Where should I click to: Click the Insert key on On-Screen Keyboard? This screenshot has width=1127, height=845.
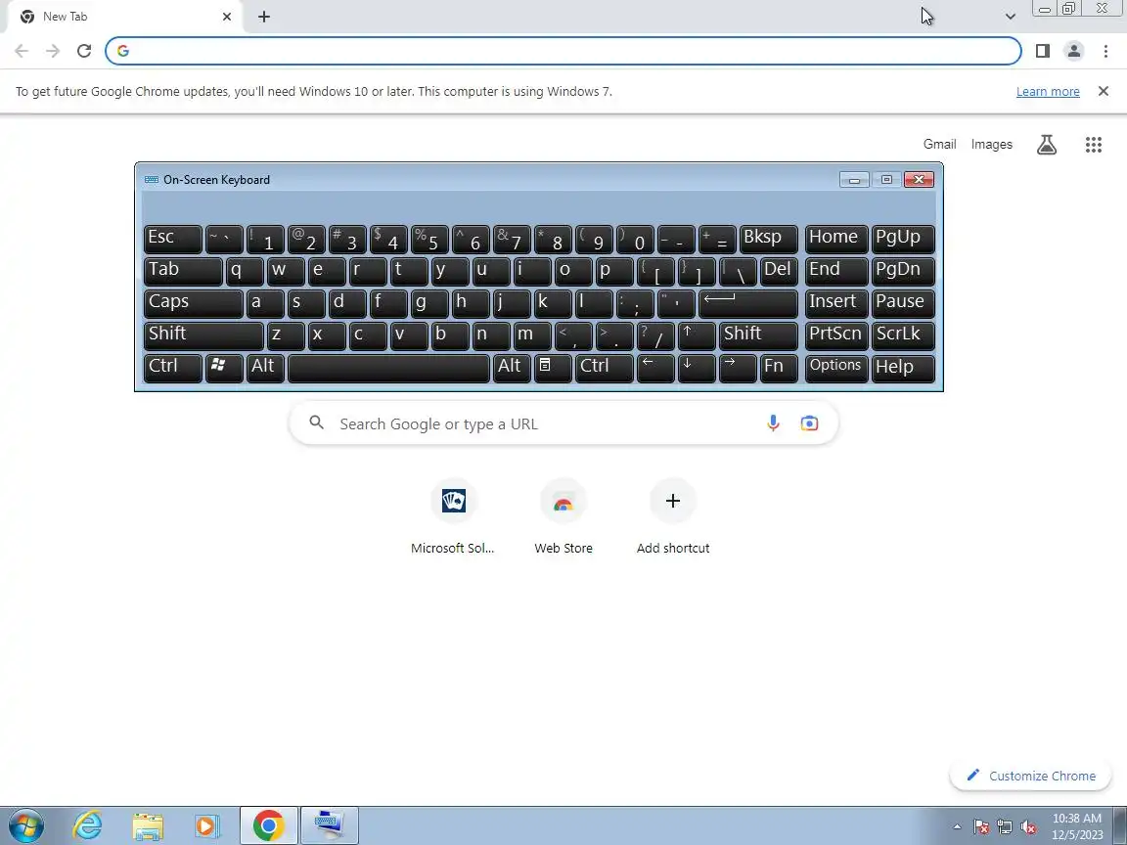[836, 303]
